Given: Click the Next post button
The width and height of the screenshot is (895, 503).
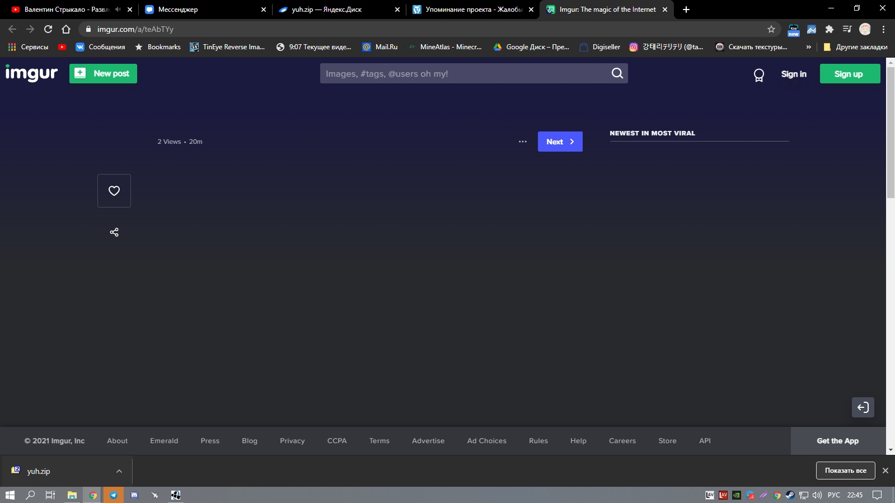Looking at the screenshot, I should (560, 142).
